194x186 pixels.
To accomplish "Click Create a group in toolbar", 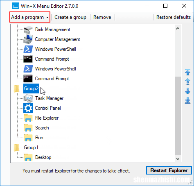I will tap(70, 17).
